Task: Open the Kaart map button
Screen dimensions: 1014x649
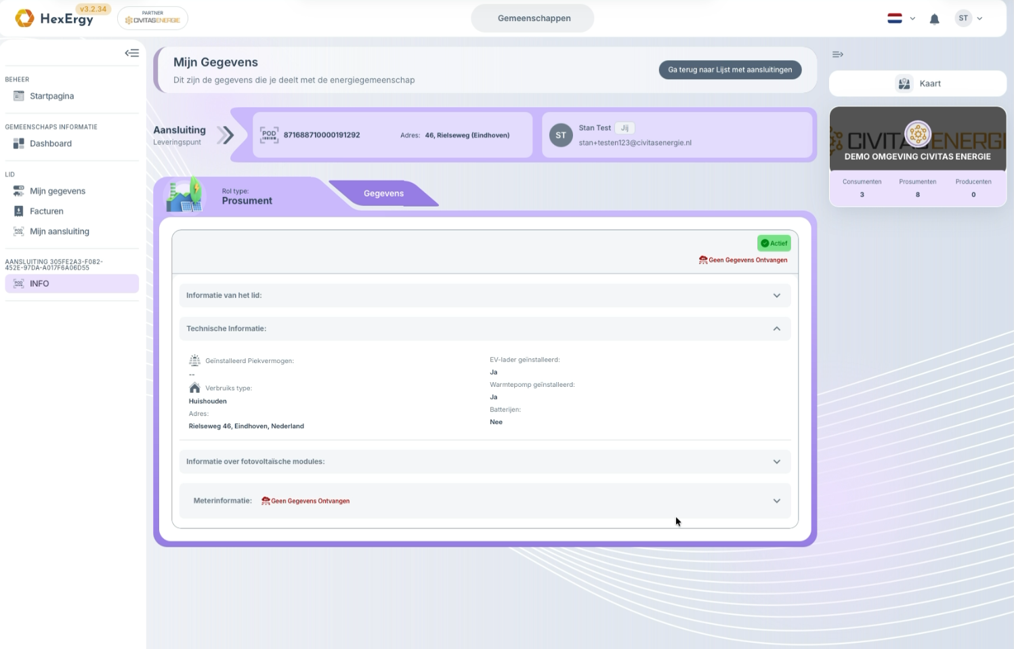Action: [x=918, y=83]
